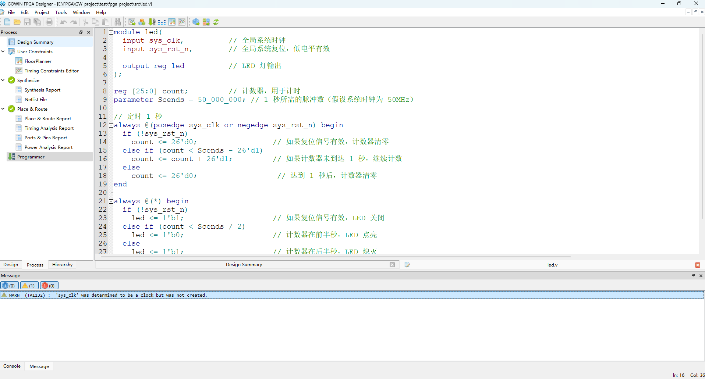The image size is (705, 379).
Task: Collapse the User Constraints tree node
Action: click(x=3, y=51)
